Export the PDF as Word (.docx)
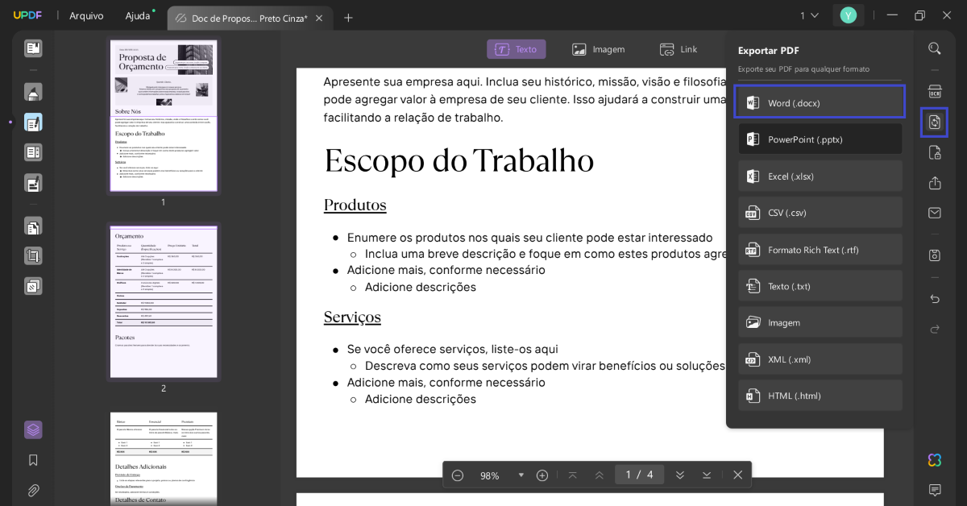 point(819,102)
